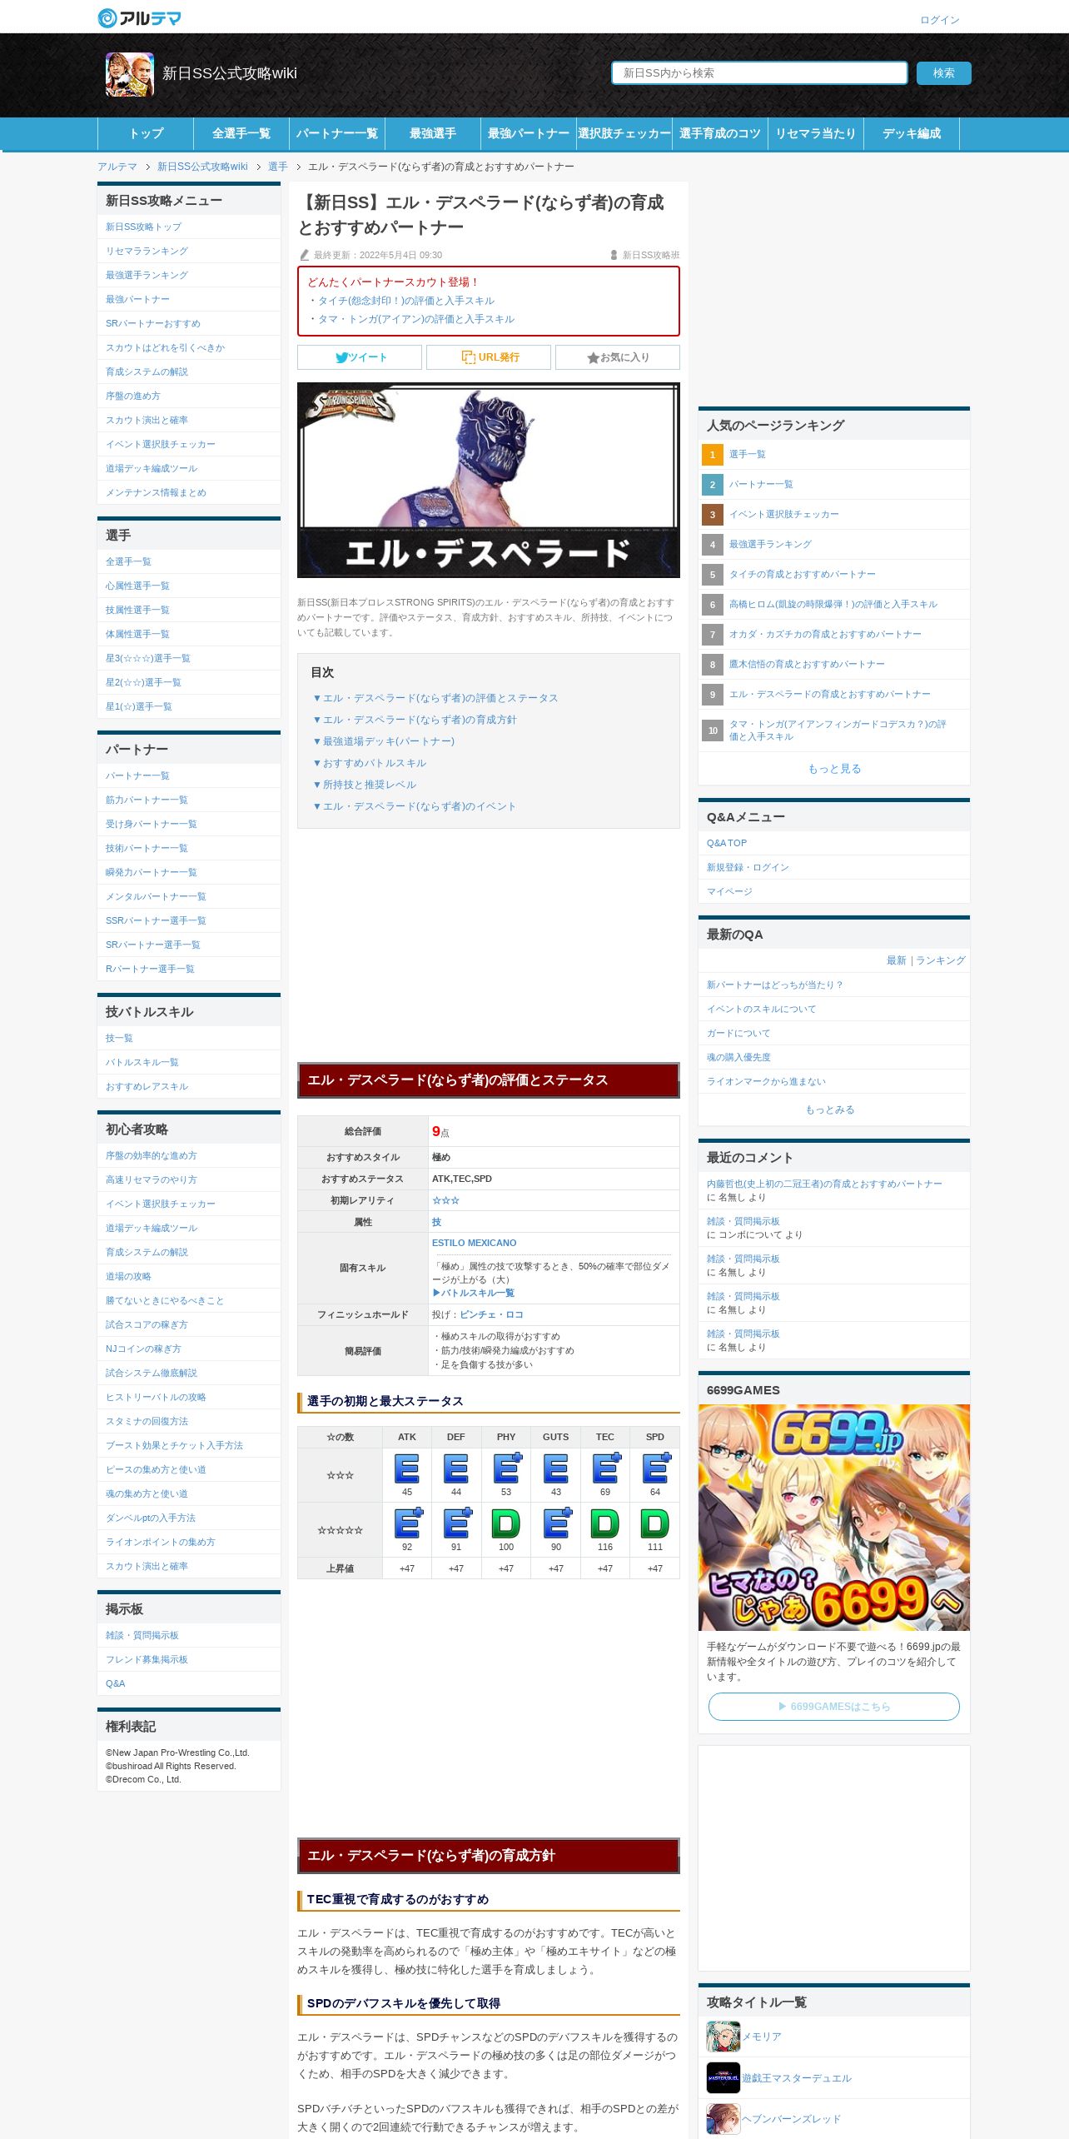
Task: Open the ヘブンバーンズレッド game icon
Action: 723,2119
